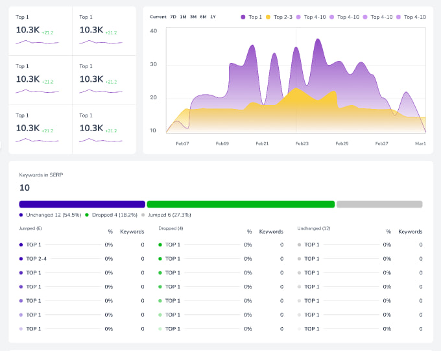Show the 1Y time range

coord(213,17)
